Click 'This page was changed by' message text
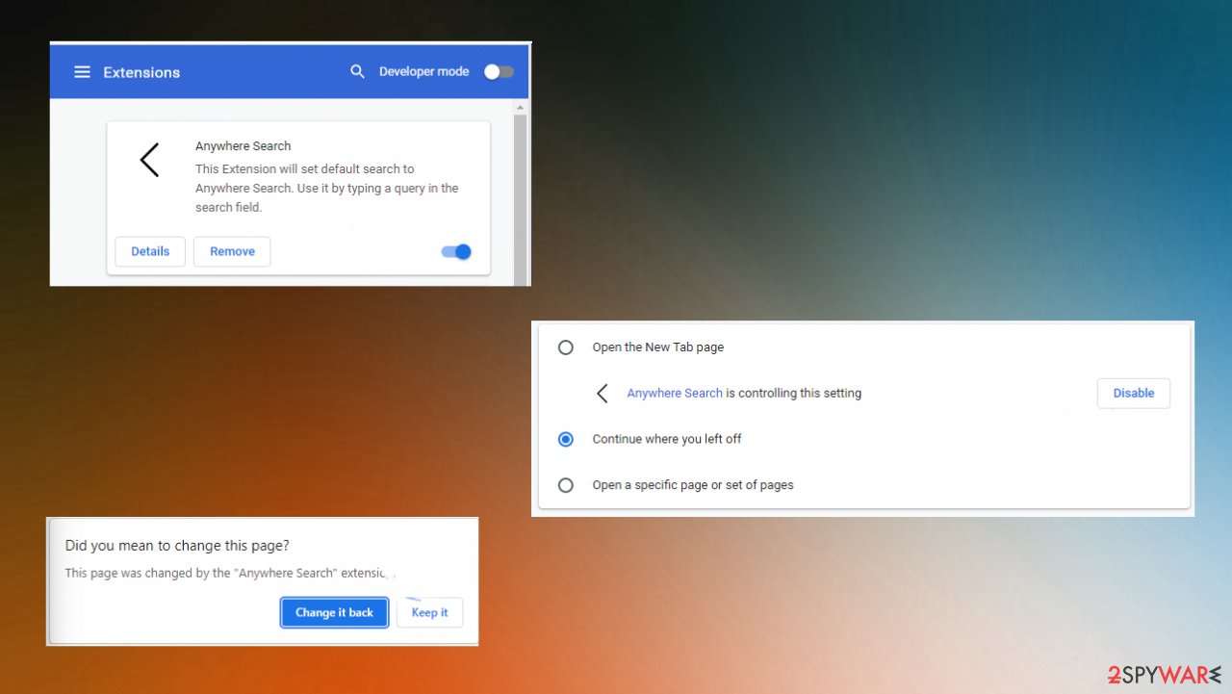The width and height of the screenshot is (1232, 694). click(230, 574)
